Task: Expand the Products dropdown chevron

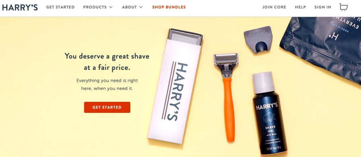Action: coord(111,7)
